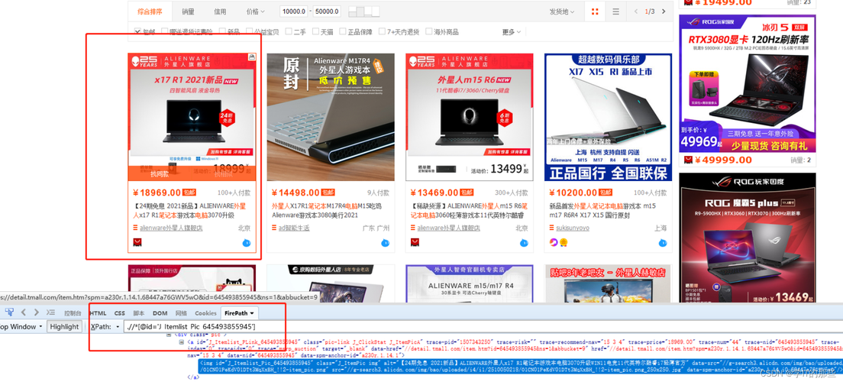Sort results by 销量
843x382 pixels.
tap(188, 11)
